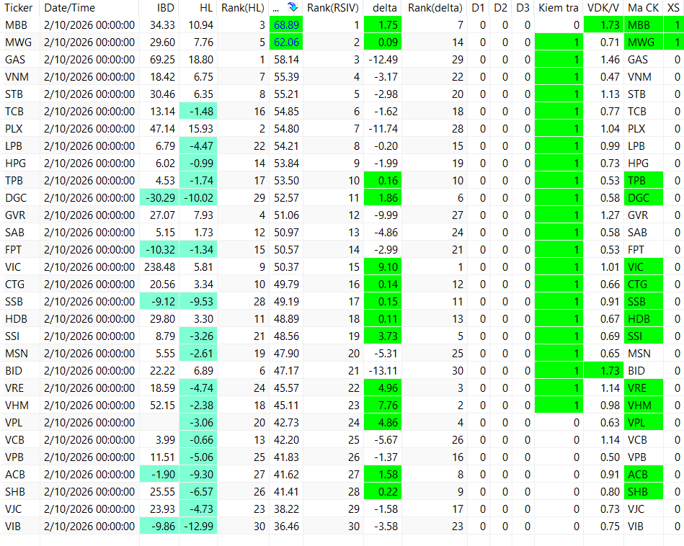Sort by the Date/Time column header
684x546 pixels.
coord(69,8)
